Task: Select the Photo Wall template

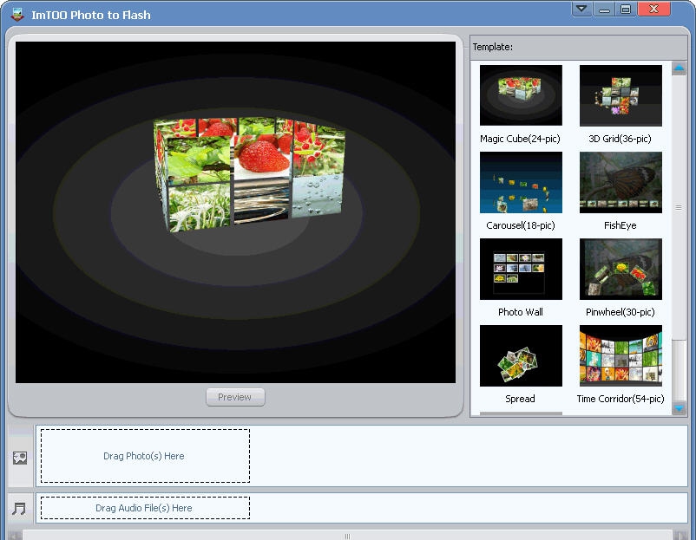Action: coord(520,269)
